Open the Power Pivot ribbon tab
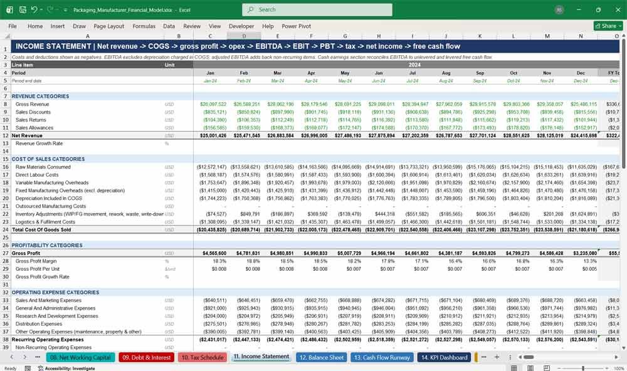Viewport: 627px width, 371px height. [x=297, y=26]
